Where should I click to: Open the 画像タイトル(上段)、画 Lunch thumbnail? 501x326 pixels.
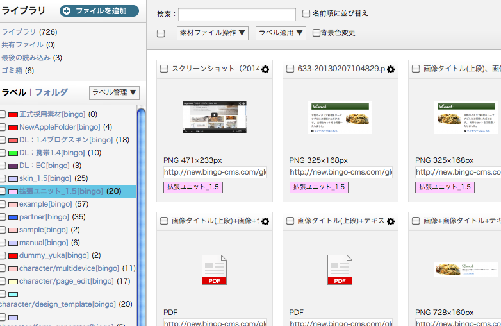[466, 117]
